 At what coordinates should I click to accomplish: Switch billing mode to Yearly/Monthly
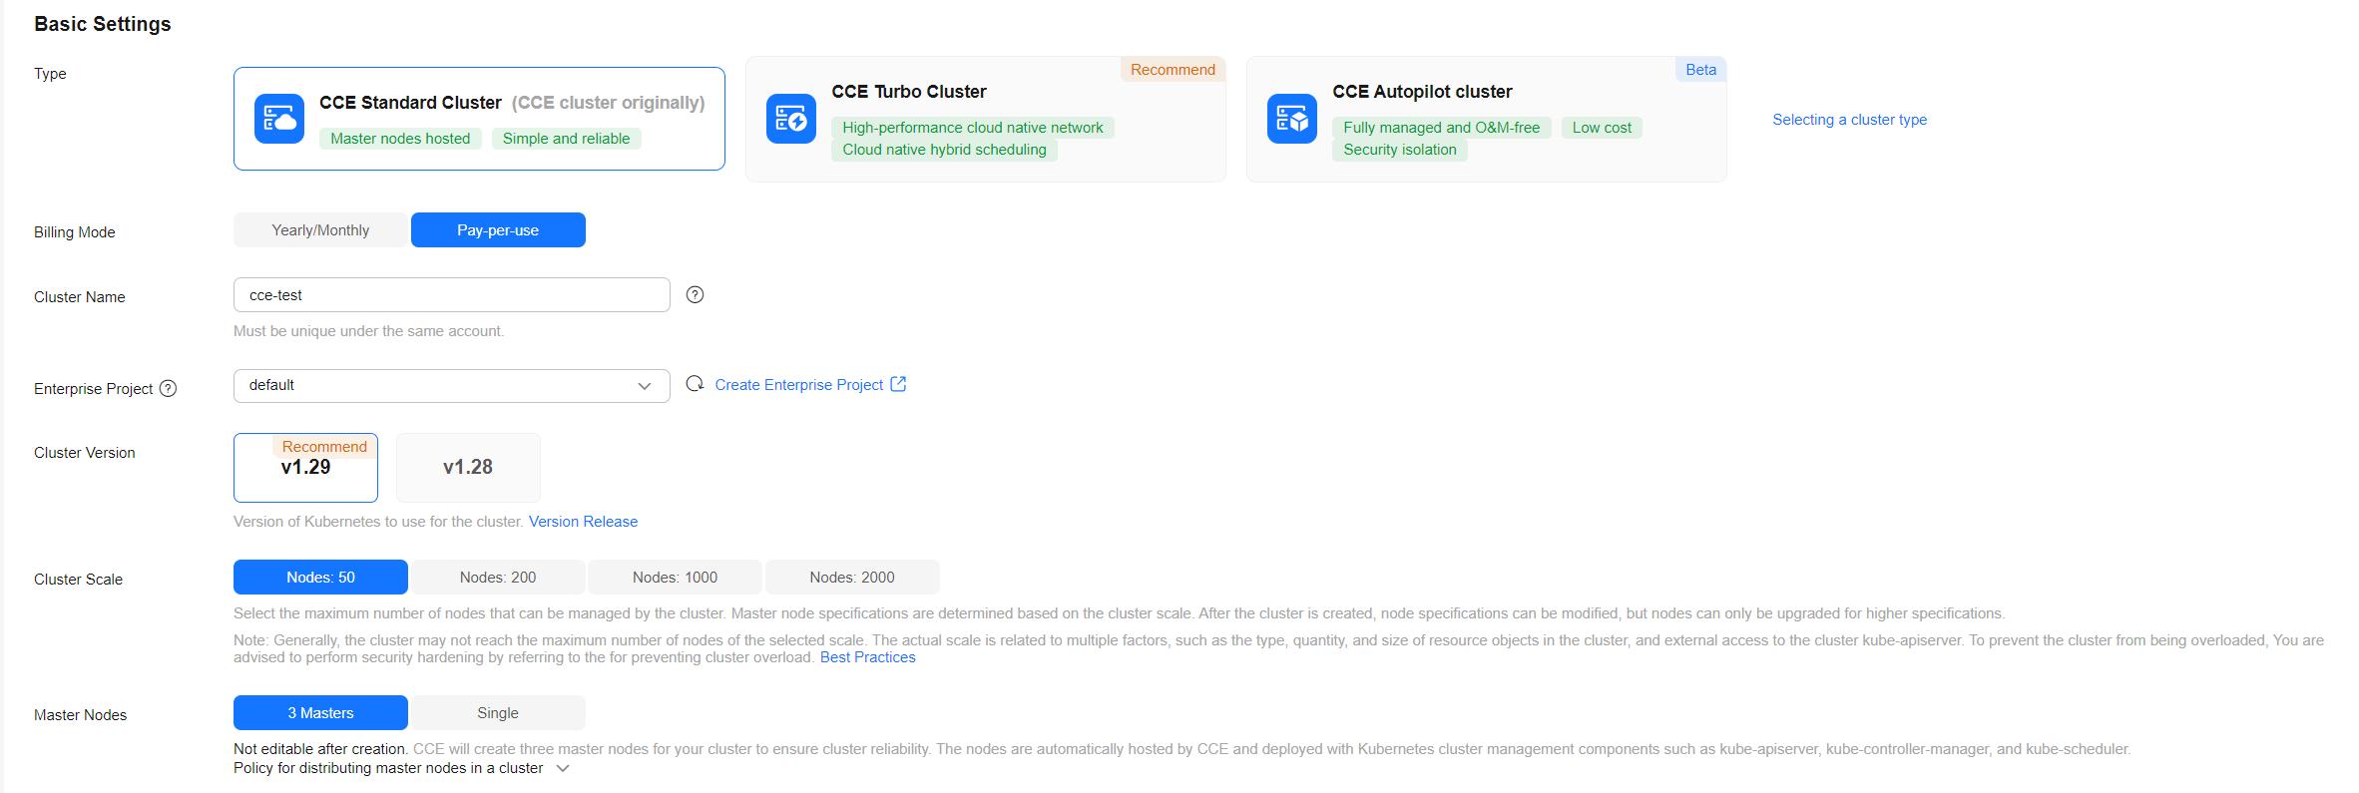coord(320,230)
